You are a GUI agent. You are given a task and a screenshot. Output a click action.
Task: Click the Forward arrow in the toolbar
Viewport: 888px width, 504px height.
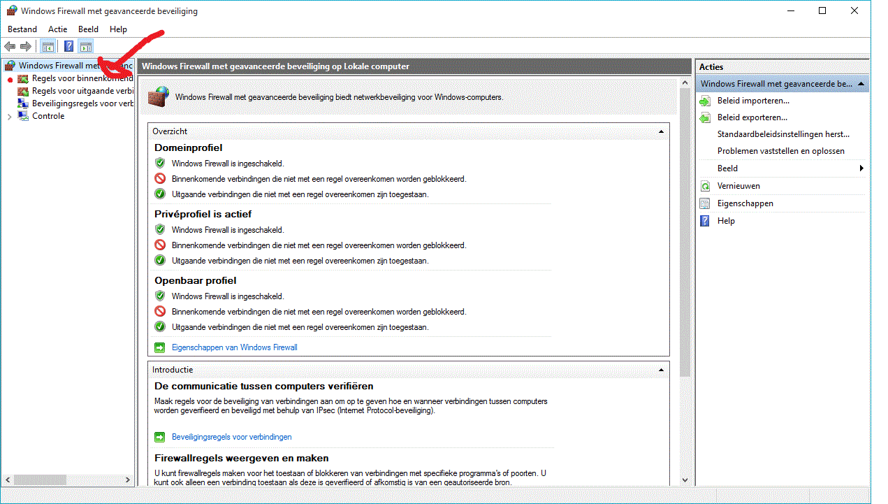[x=26, y=47]
